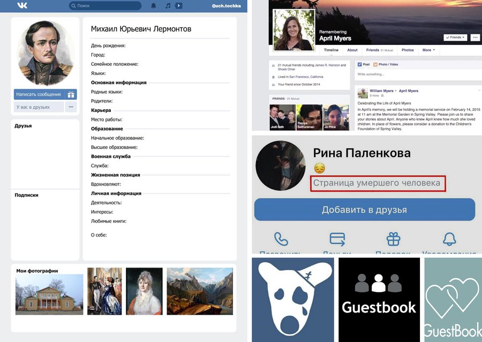Screen dimensions: 482x342
Task: Click the search field "Поиск"
Action: click(x=105, y=5)
